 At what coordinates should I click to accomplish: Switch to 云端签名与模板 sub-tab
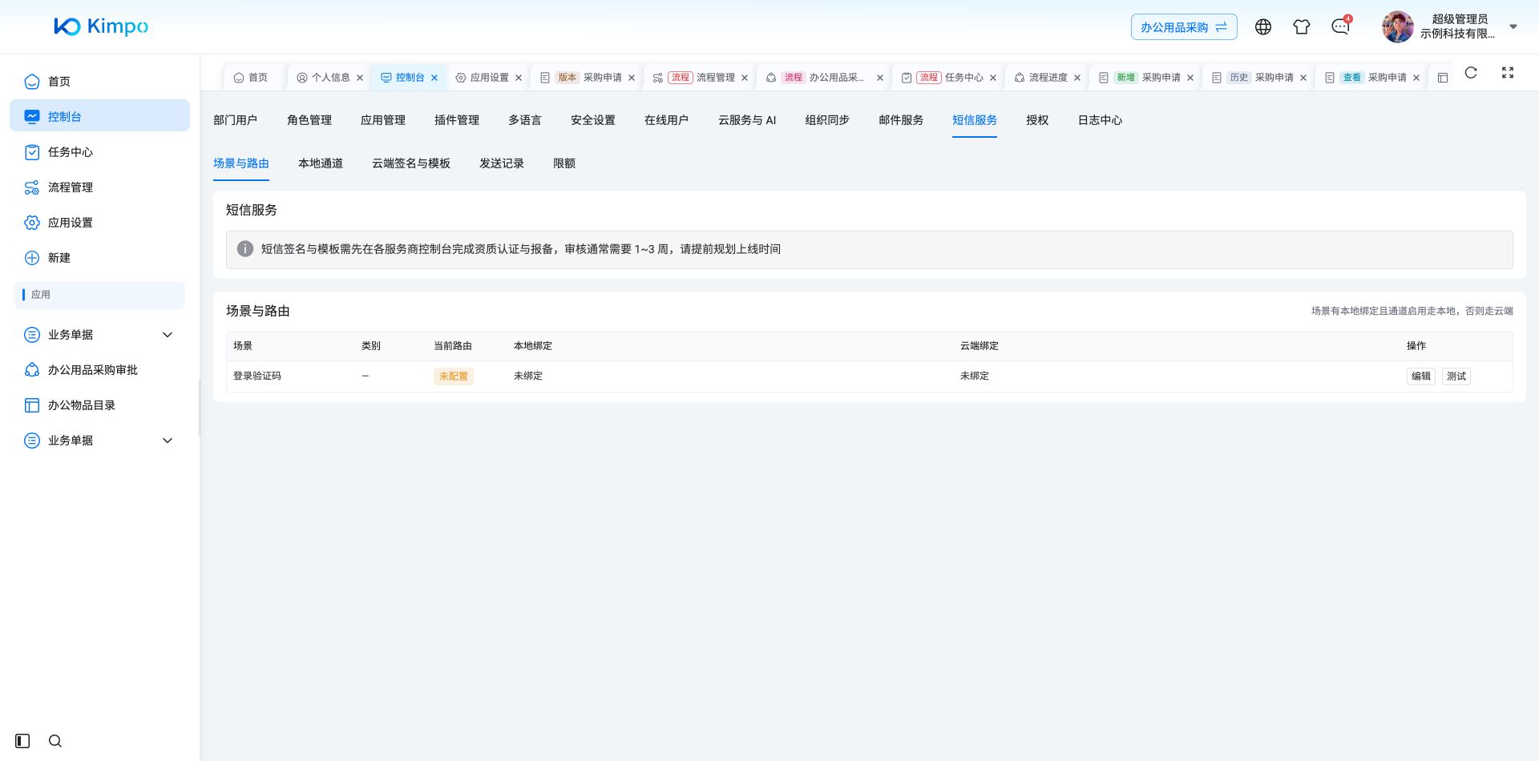click(x=411, y=163)
